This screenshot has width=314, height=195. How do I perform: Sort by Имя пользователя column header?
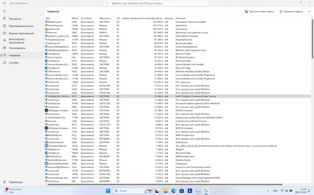(x=106, y=18)
